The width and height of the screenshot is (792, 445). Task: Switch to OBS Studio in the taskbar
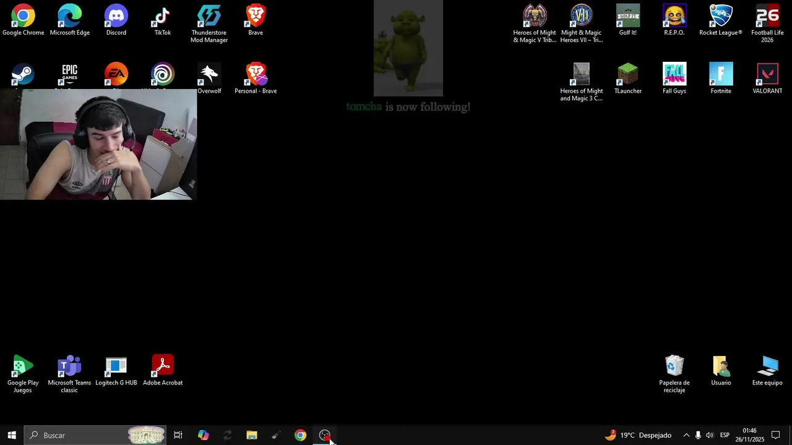324,435
